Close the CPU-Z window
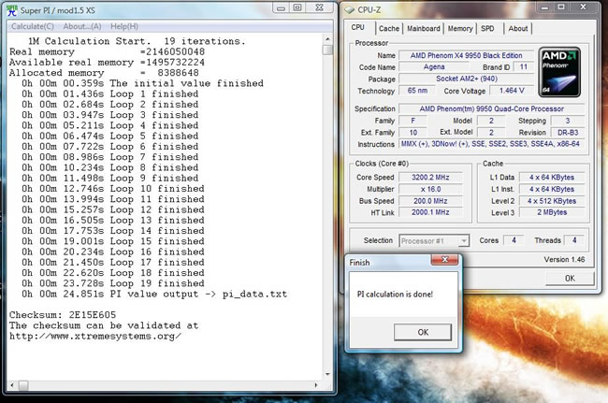 (x=583, y=7)
